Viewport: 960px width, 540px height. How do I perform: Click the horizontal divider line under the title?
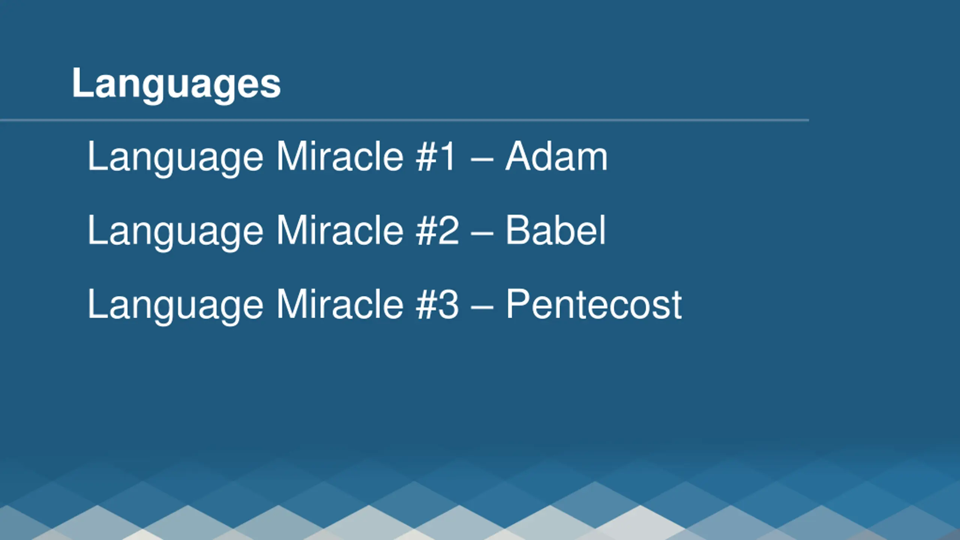coord(404,120)
